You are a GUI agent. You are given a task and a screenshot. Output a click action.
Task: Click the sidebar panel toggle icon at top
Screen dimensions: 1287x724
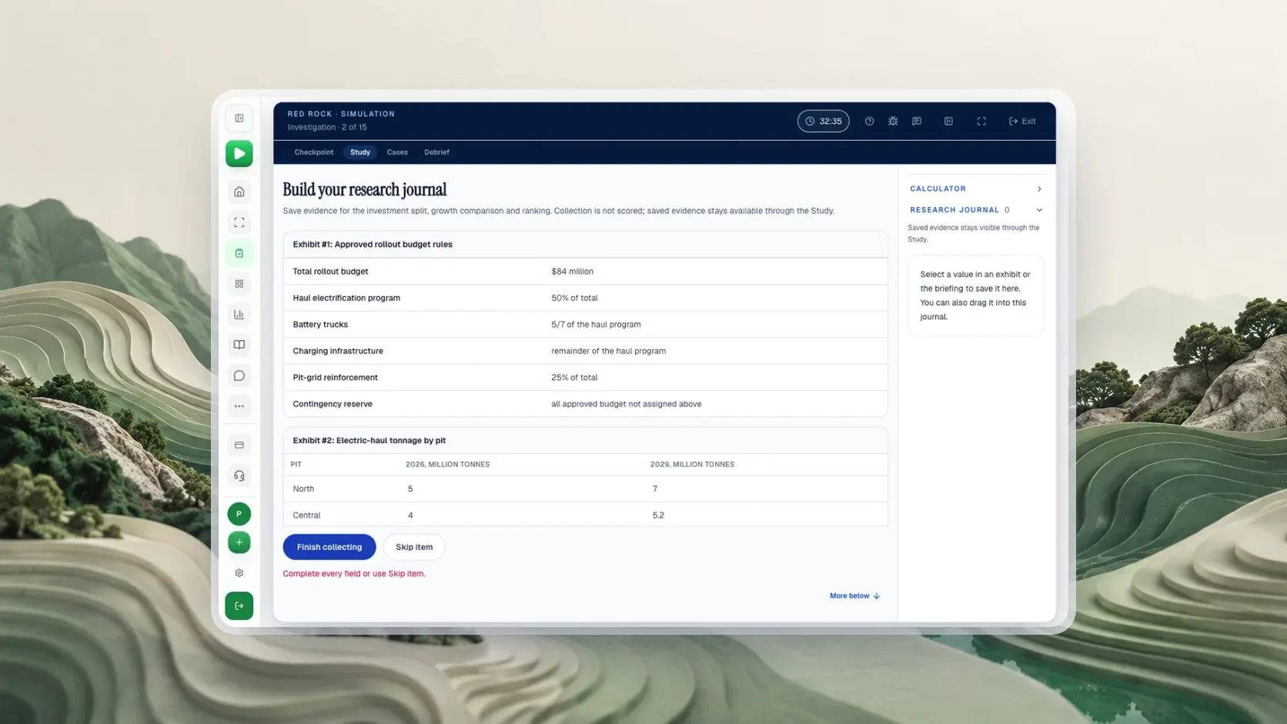(x=239, y=118)
